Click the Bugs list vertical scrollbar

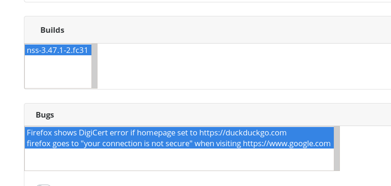(x=337, y=149)
